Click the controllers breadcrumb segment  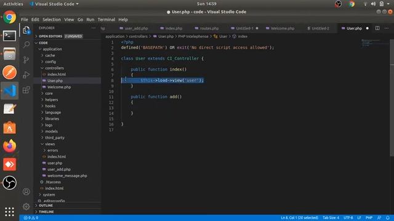[138, 36]
